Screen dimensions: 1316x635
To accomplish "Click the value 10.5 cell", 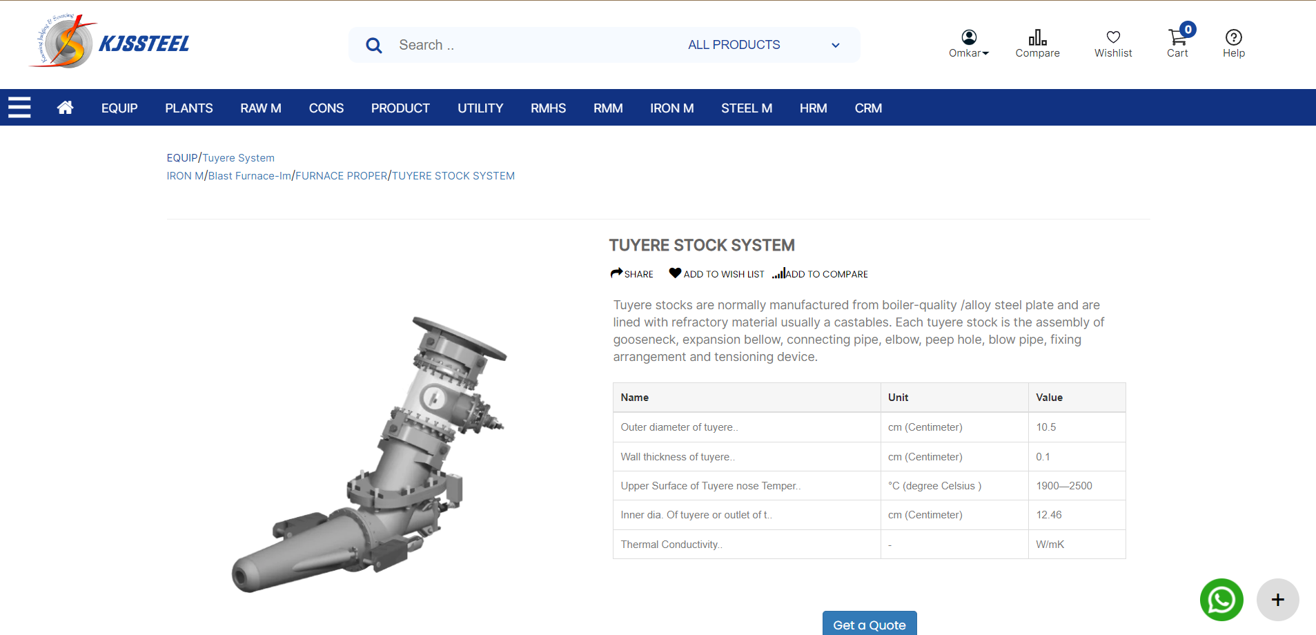I will coord(1077,427).
